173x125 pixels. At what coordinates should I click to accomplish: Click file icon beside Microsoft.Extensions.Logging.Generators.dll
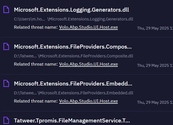tap(6, 10)
